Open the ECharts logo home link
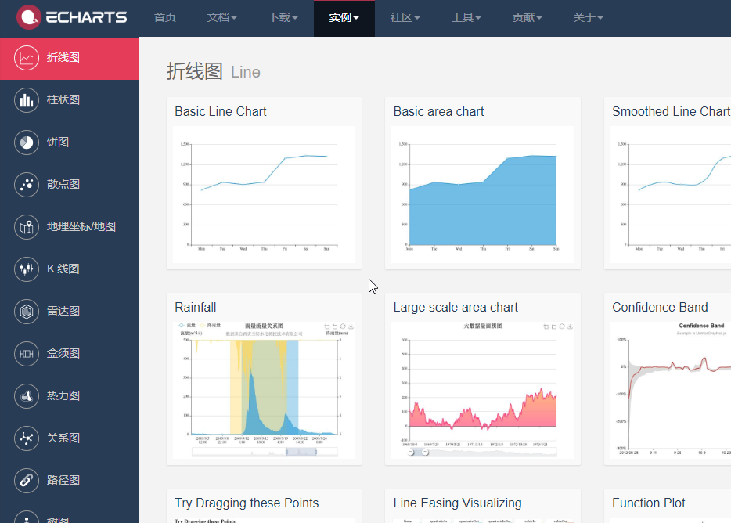This screenshot has width=731, height=523. point(72,17)
